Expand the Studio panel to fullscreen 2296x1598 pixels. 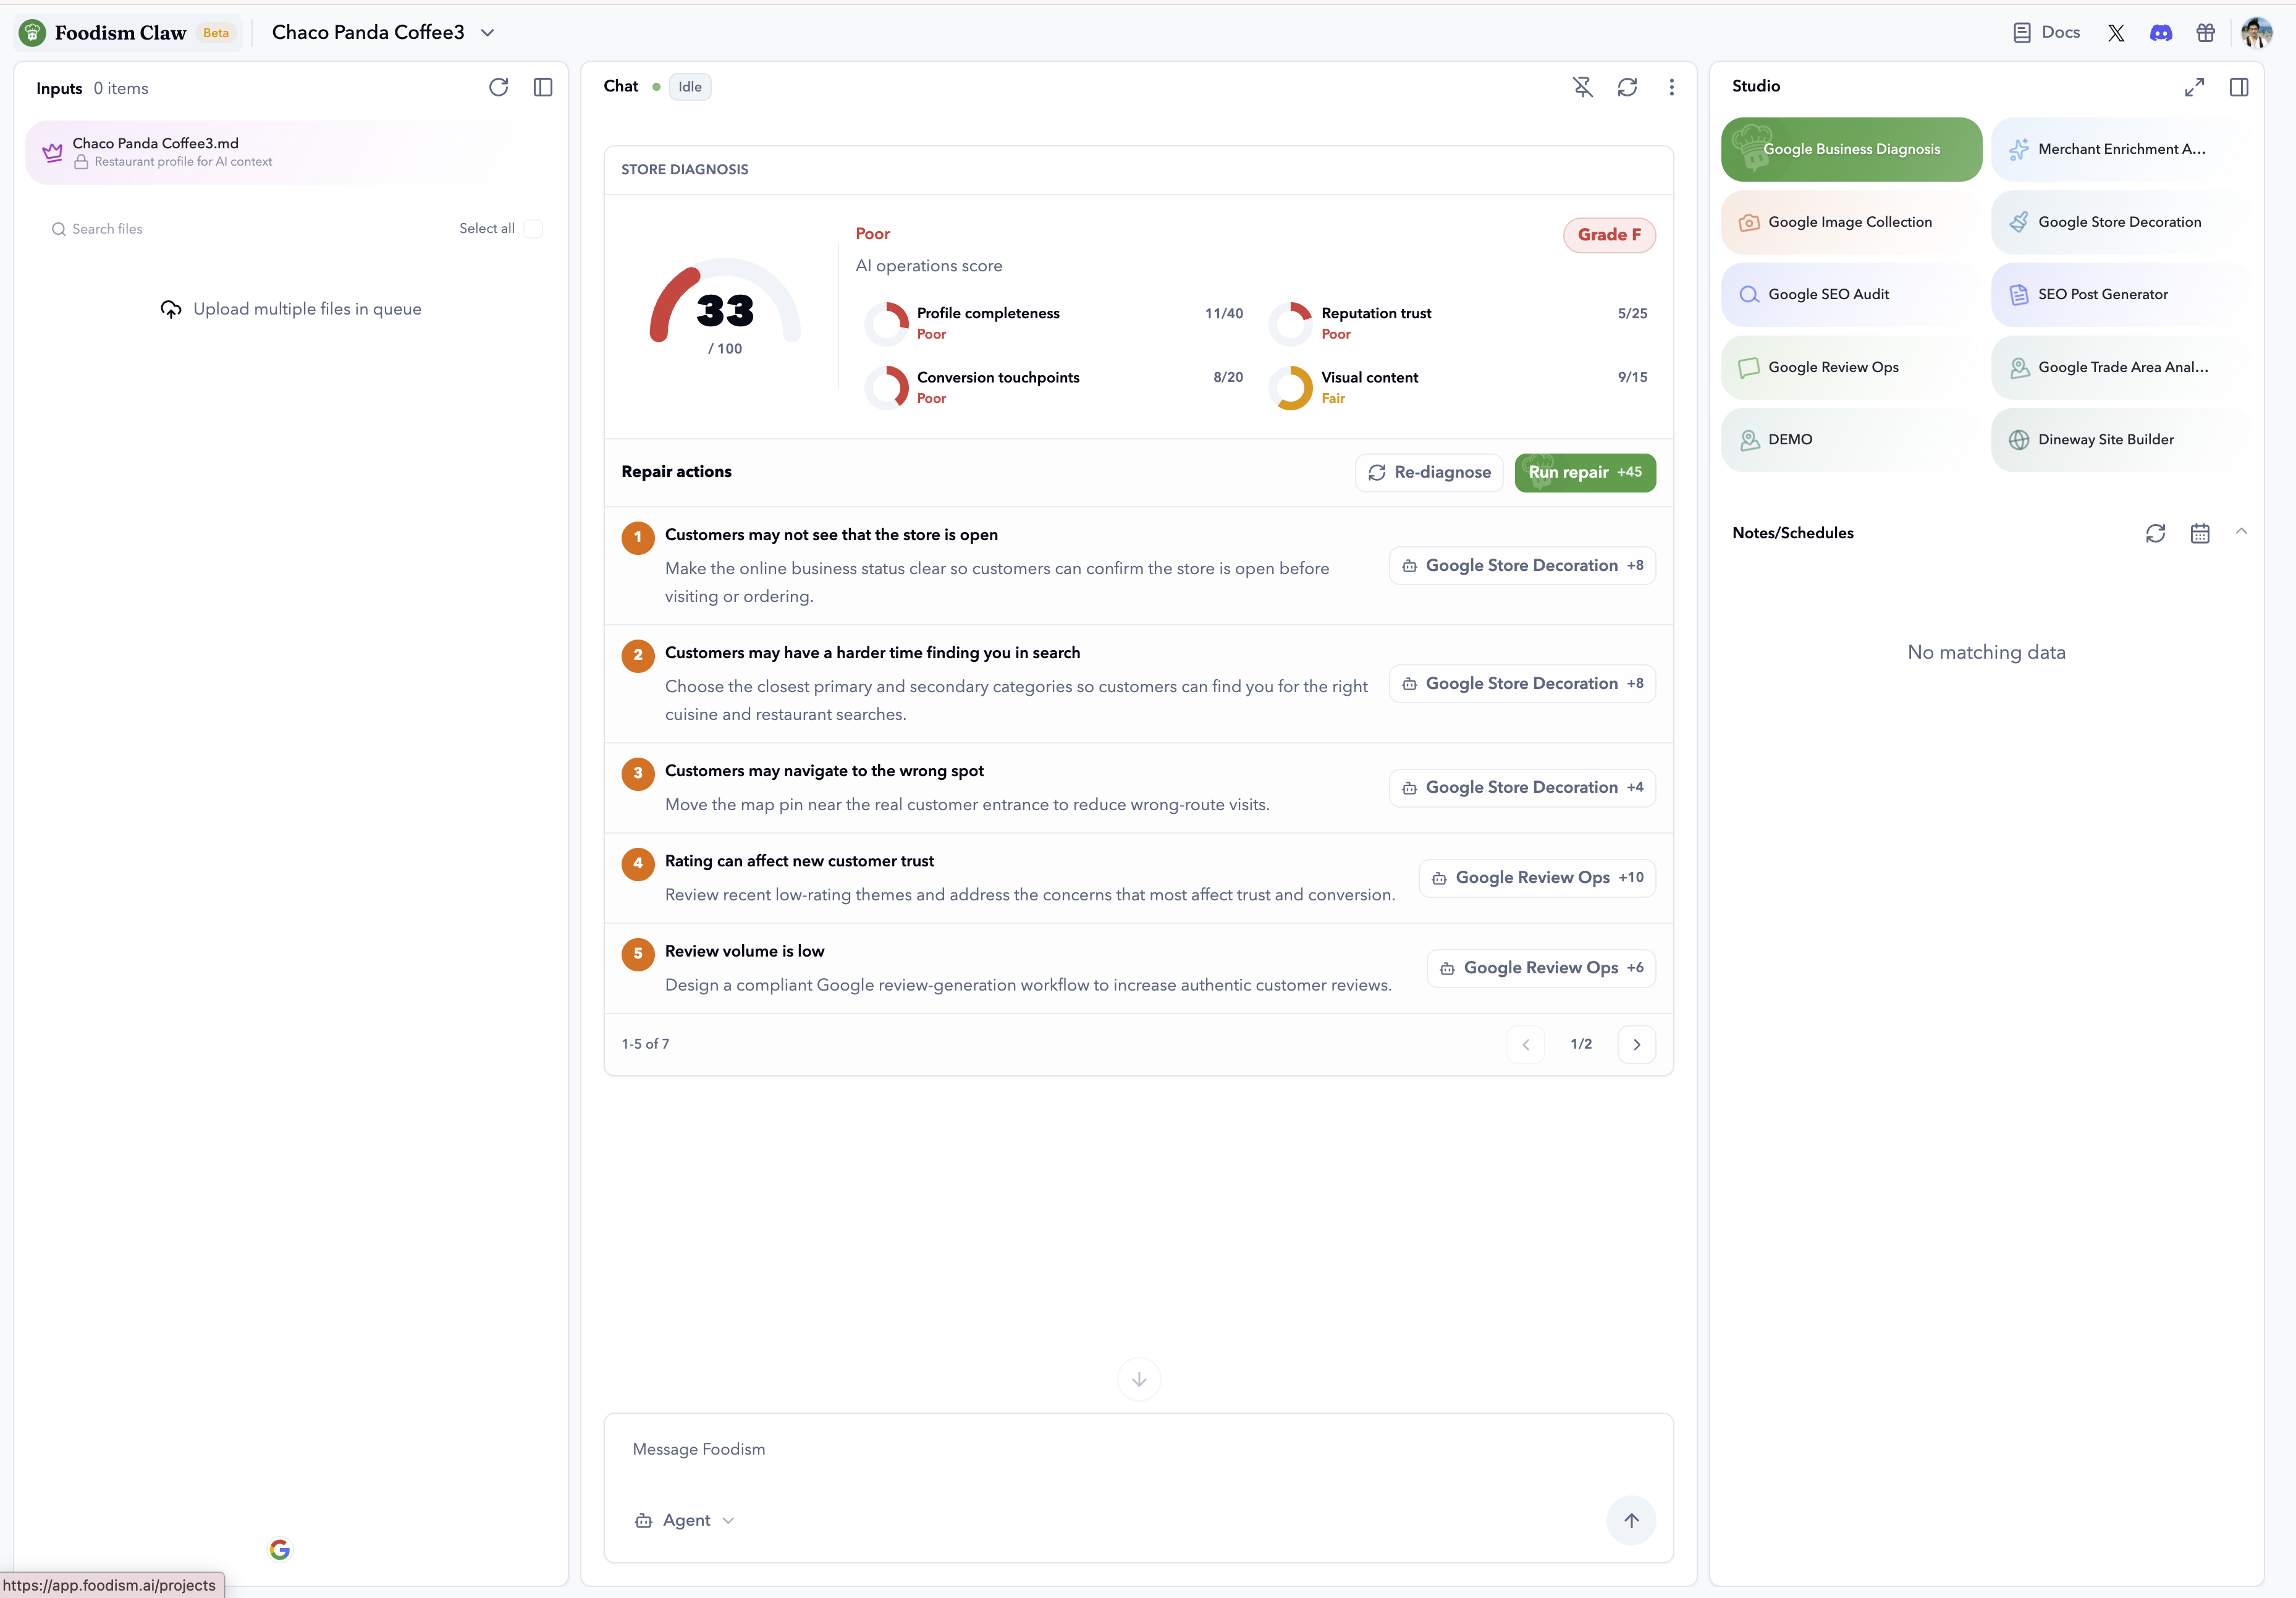point(2194,87)
